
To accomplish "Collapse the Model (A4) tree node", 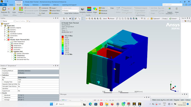I will pyautogui.click(x=1, y=26).
